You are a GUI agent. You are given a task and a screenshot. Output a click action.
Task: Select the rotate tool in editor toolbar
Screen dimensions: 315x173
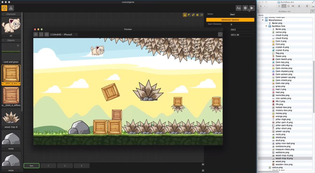[x=189, y=15]
